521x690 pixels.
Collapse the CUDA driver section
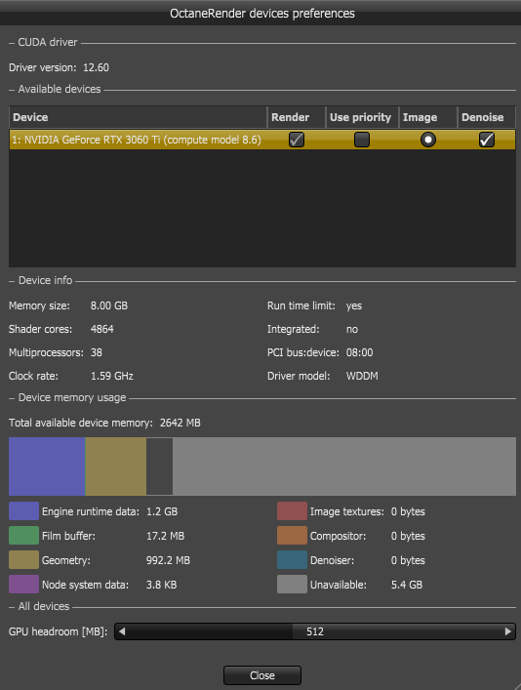[12, 43]
